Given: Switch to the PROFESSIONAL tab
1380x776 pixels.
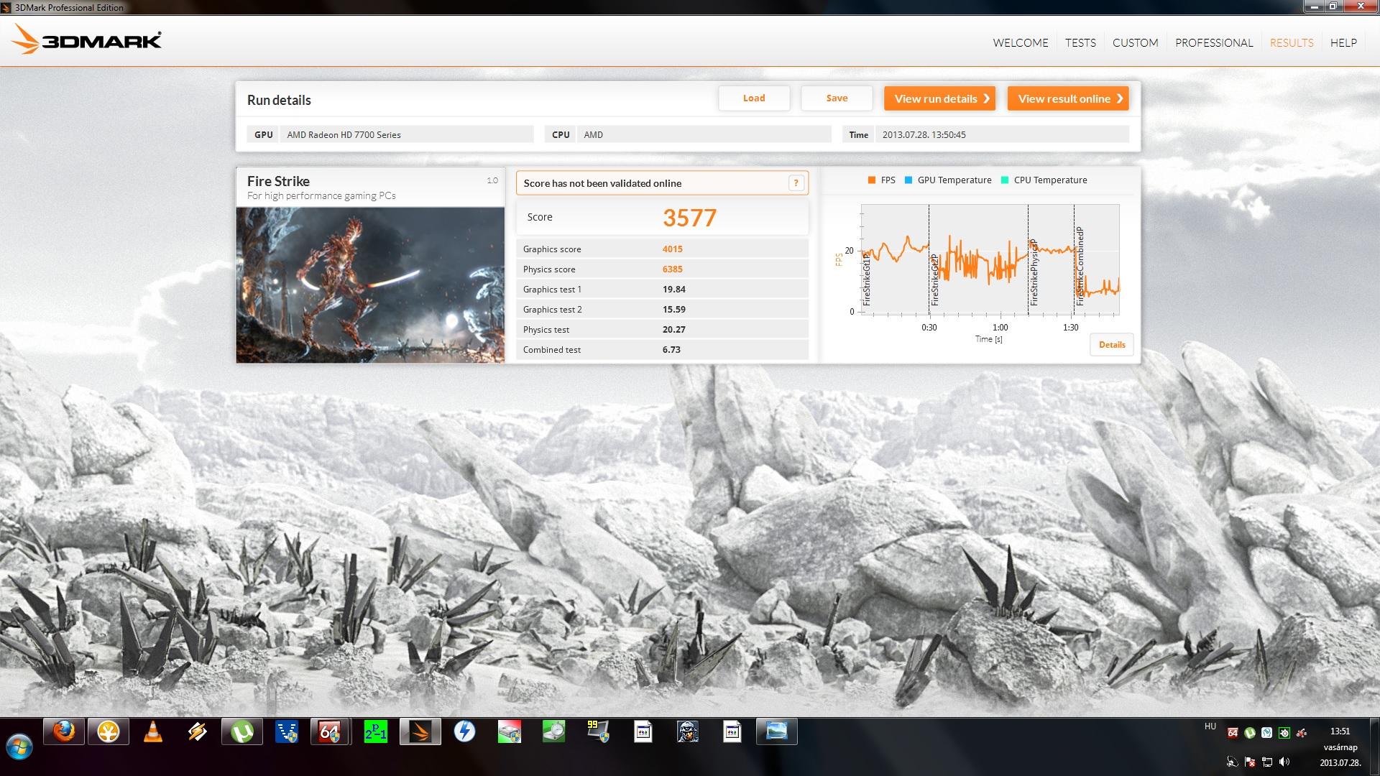Looking at the screenshot, I should (x=1214, y=43).
